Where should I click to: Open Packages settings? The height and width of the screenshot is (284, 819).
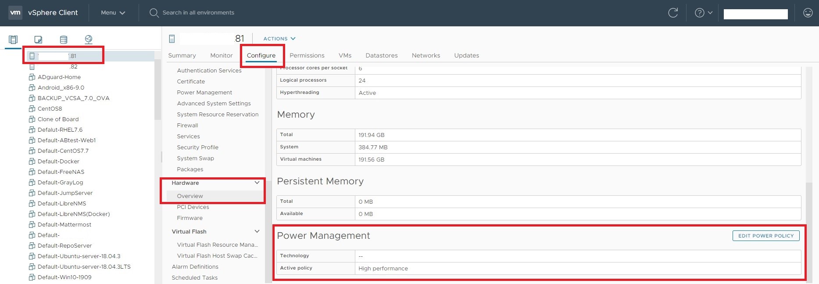coord(190,169)
